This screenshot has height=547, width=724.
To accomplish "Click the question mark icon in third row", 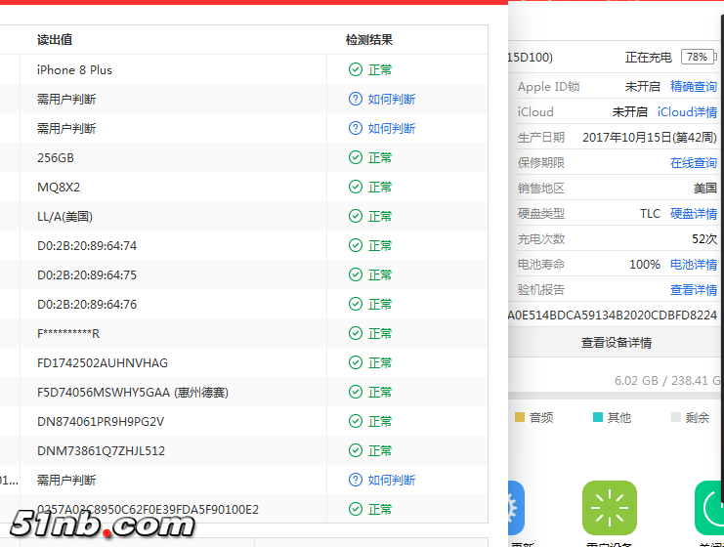I will coord(356,128).
